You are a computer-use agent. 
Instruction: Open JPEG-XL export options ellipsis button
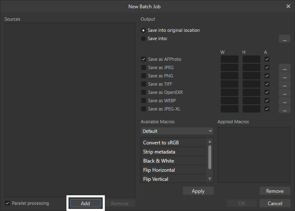pyautogui.click(x=284, y=109)
